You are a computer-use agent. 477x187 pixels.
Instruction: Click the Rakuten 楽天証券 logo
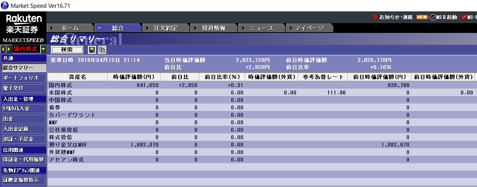(24, 24)
